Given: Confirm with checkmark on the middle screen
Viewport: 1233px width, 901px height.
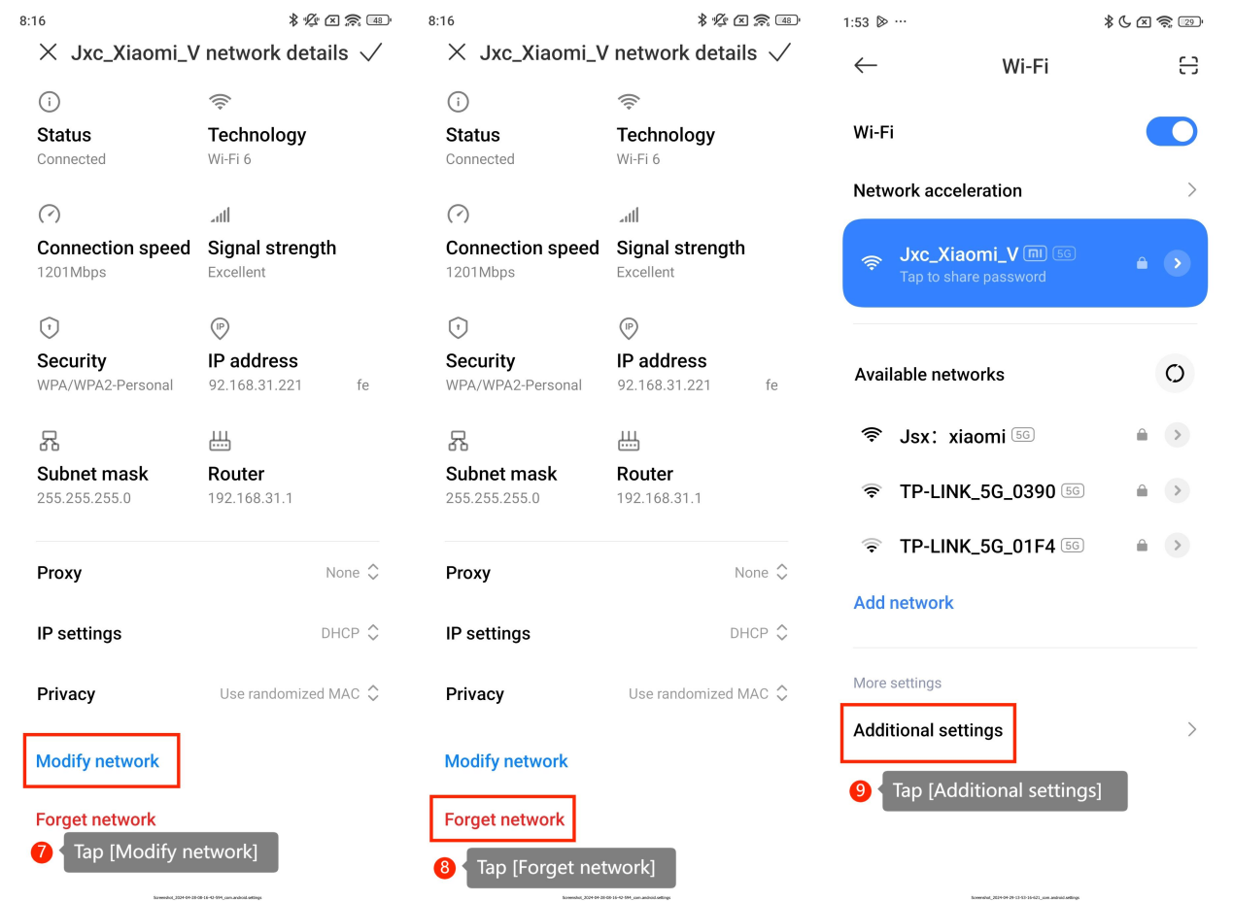Looking at the screenshot, I should coord(778,52).
